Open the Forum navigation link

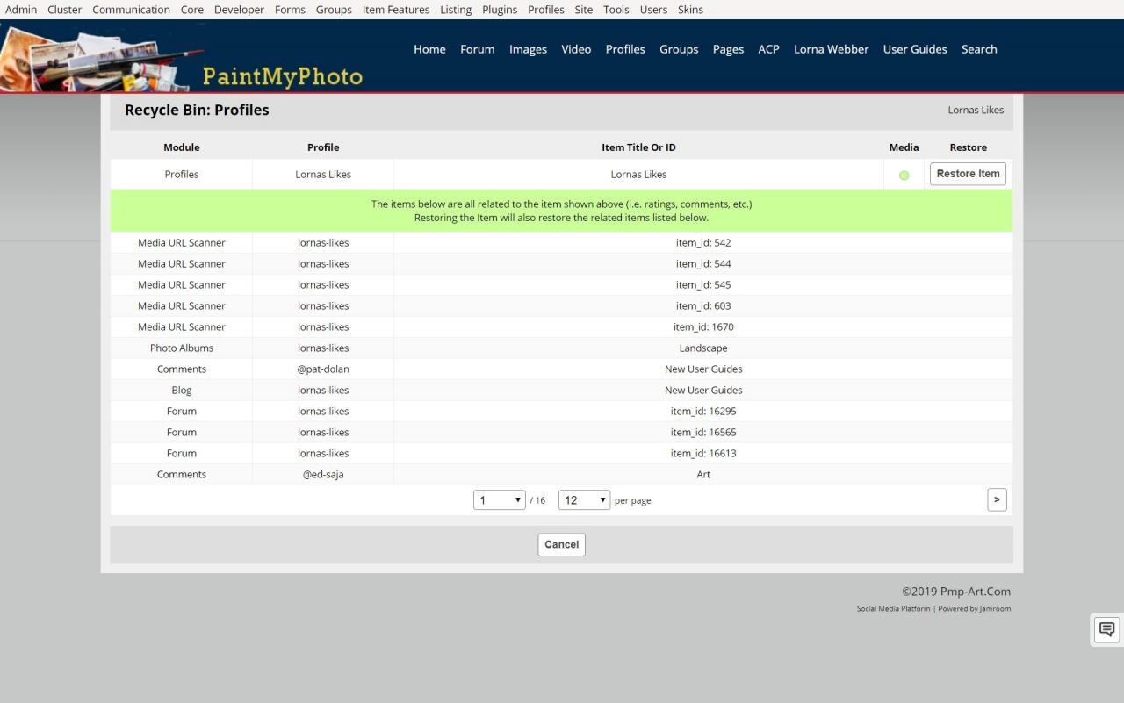478,49
